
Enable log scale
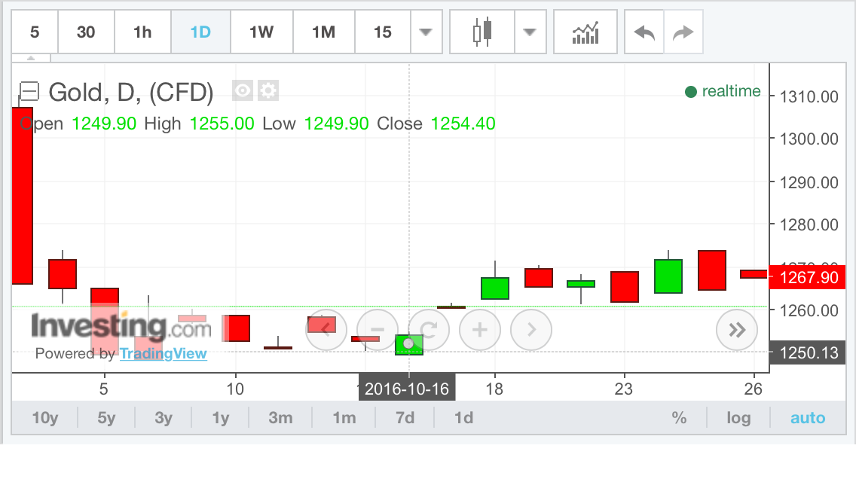pyautogui.click(x=738, y=417)
